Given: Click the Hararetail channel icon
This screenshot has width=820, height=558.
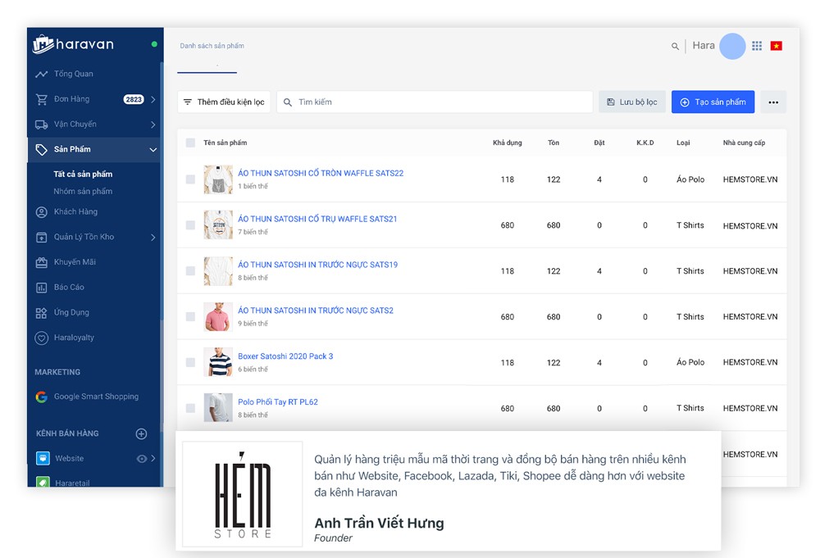Looking at the screenshot, I should point(43,483).
